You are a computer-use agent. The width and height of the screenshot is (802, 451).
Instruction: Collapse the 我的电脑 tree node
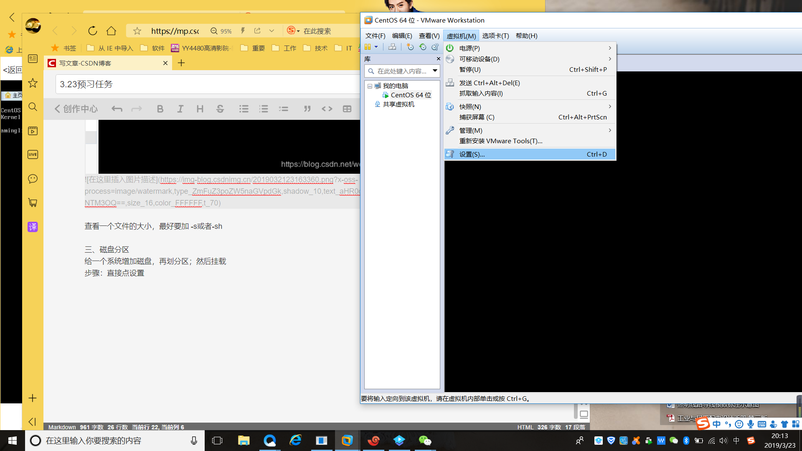(370, 86)
